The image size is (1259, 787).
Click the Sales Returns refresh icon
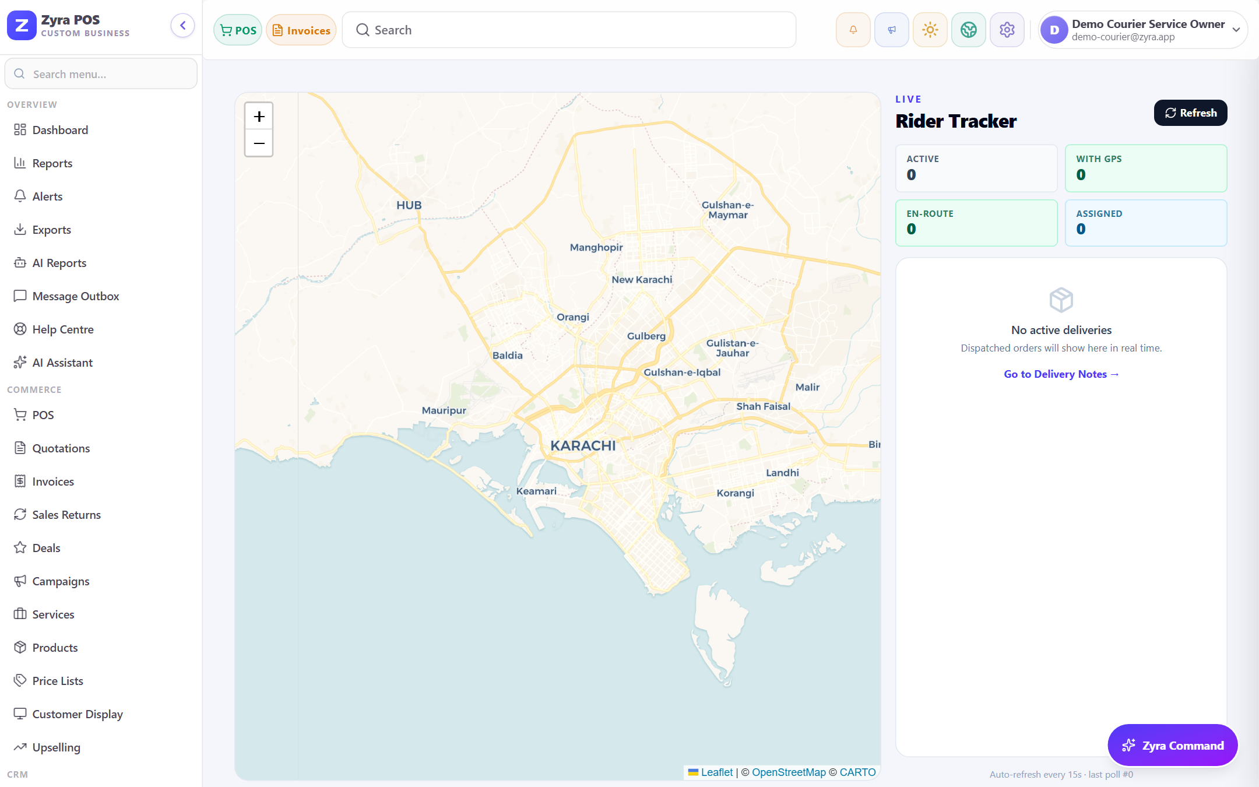pyautogui.click(x=20, y=514)
